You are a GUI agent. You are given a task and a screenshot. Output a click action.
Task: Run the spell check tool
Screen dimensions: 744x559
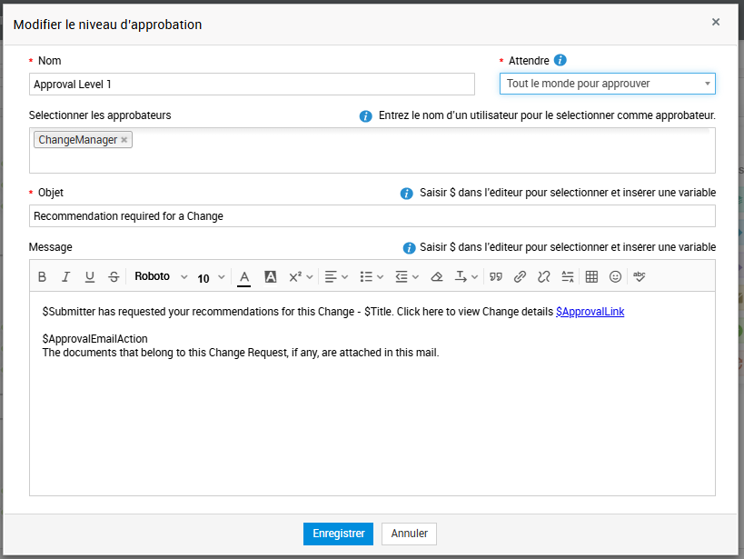pos(640,277)
